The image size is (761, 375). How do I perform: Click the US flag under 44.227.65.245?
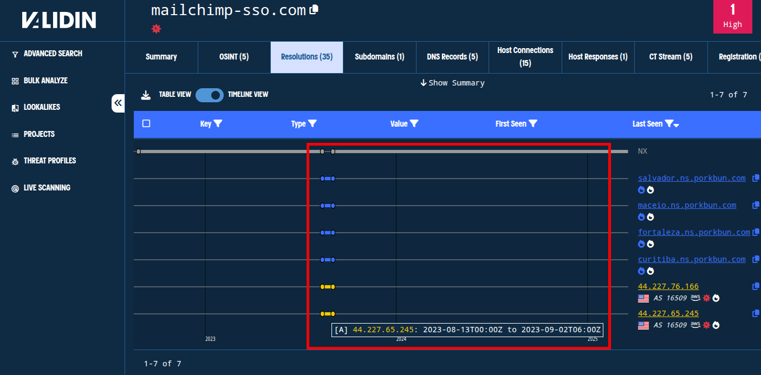(x=643, y=325)
